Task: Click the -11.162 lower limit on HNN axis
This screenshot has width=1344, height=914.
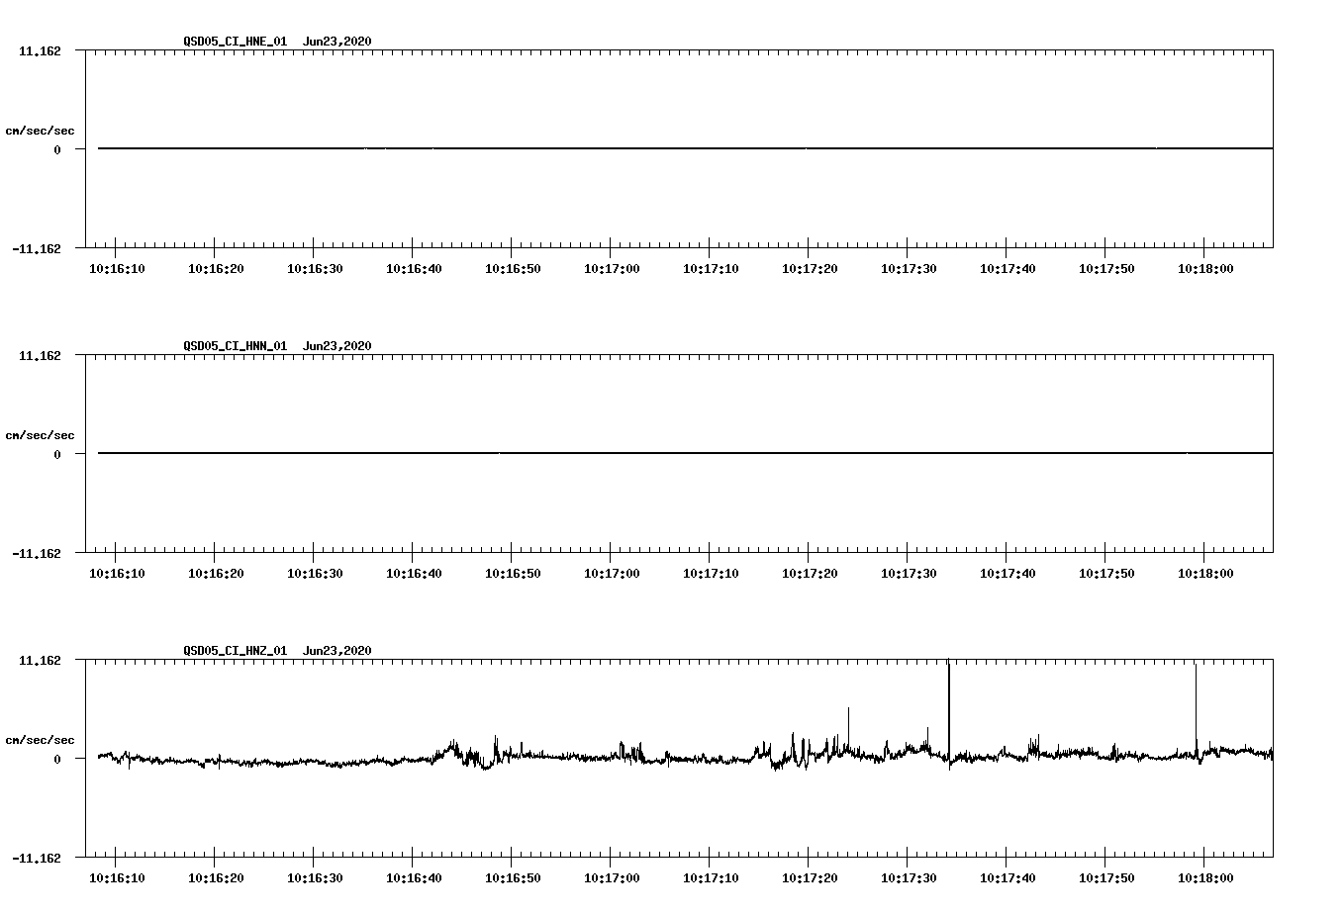Action: tap(37, 554)
